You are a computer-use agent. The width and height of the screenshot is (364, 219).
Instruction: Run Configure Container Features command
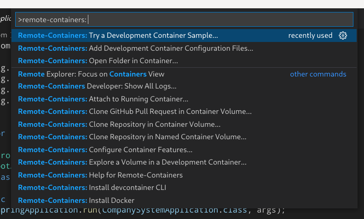tap(184, 150)
